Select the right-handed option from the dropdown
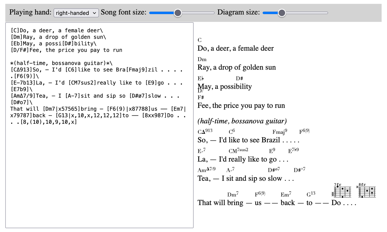Viewport: 387px width, 232px height. [x=76, y=13]
